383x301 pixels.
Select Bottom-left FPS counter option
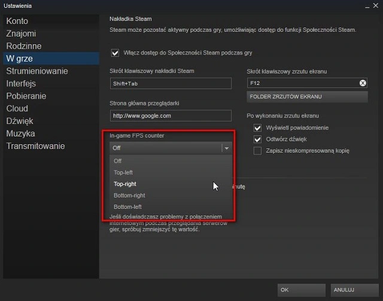coord(127,206)
